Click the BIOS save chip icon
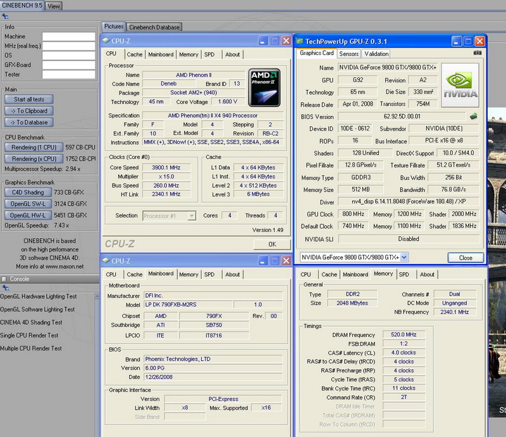The width and height of the screenshot is (506, 437). pyautogui.click(x=472, y=116)
